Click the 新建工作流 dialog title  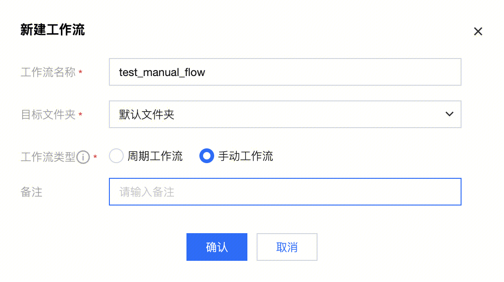point(53,30)
